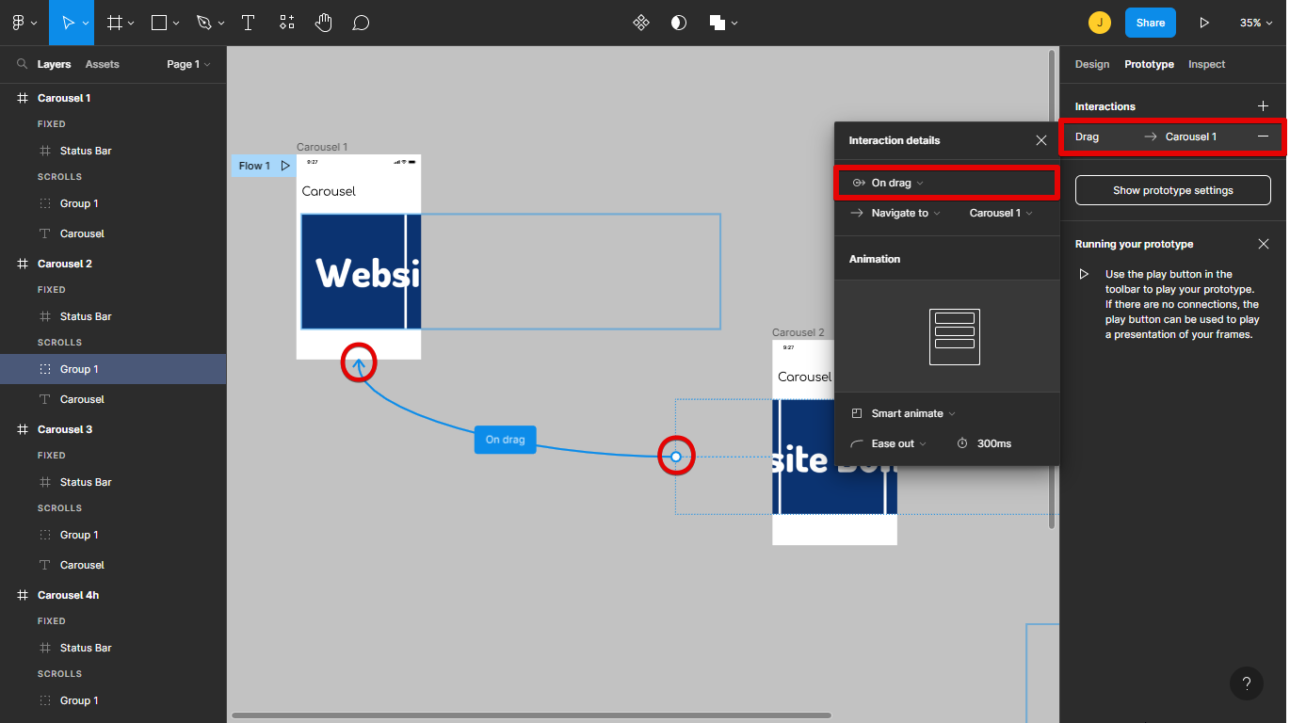Viewport: 1290px width, 723px height.
Task: Select the Comment tool
Action: tap(361, 23)
